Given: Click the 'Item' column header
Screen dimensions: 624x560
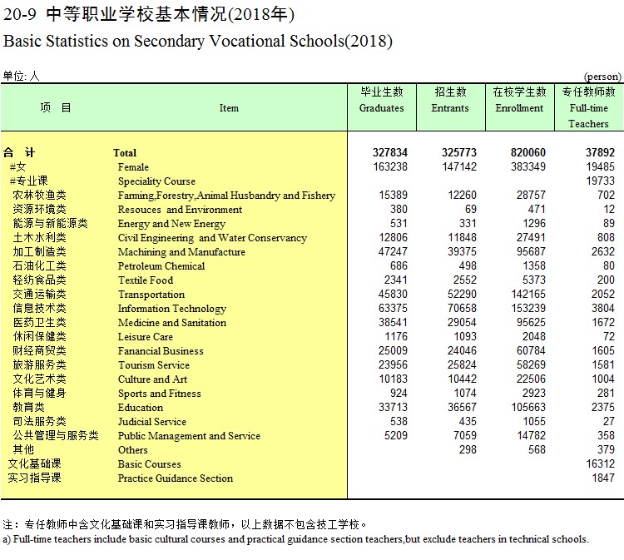Looking at the screenshot, I should (x=229, y=108).
